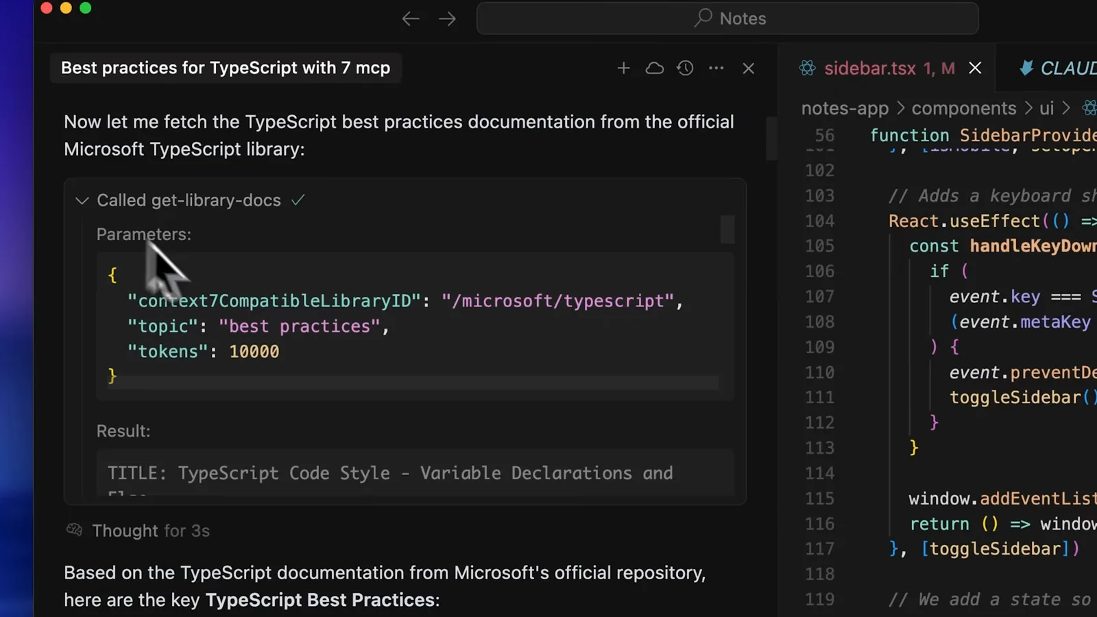Click the checkmark next to get-library-docs
This screenshot has height=617, width=1097.
tap(298, 200)
